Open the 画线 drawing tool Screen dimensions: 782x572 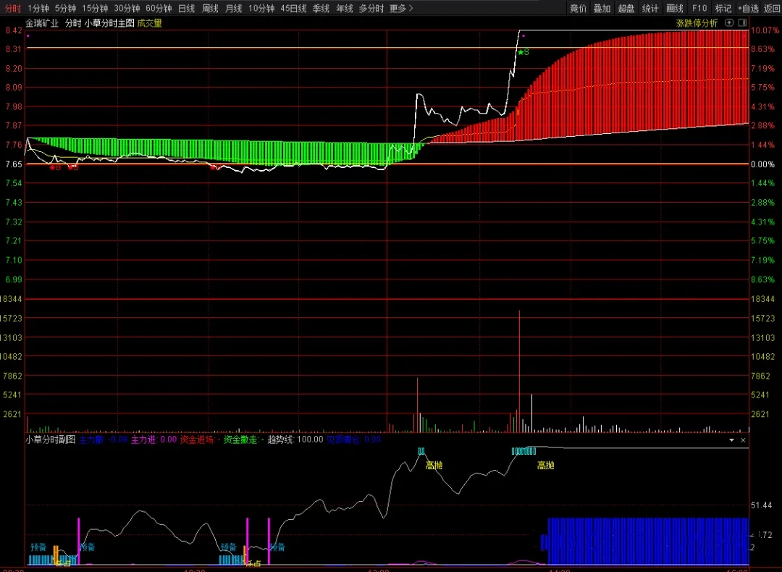click(x=675, y=9)
